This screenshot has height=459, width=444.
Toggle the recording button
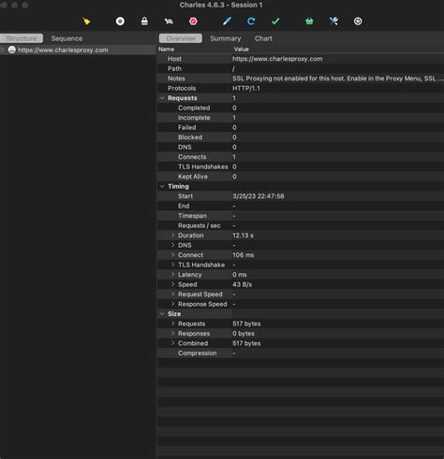(120, 22)
